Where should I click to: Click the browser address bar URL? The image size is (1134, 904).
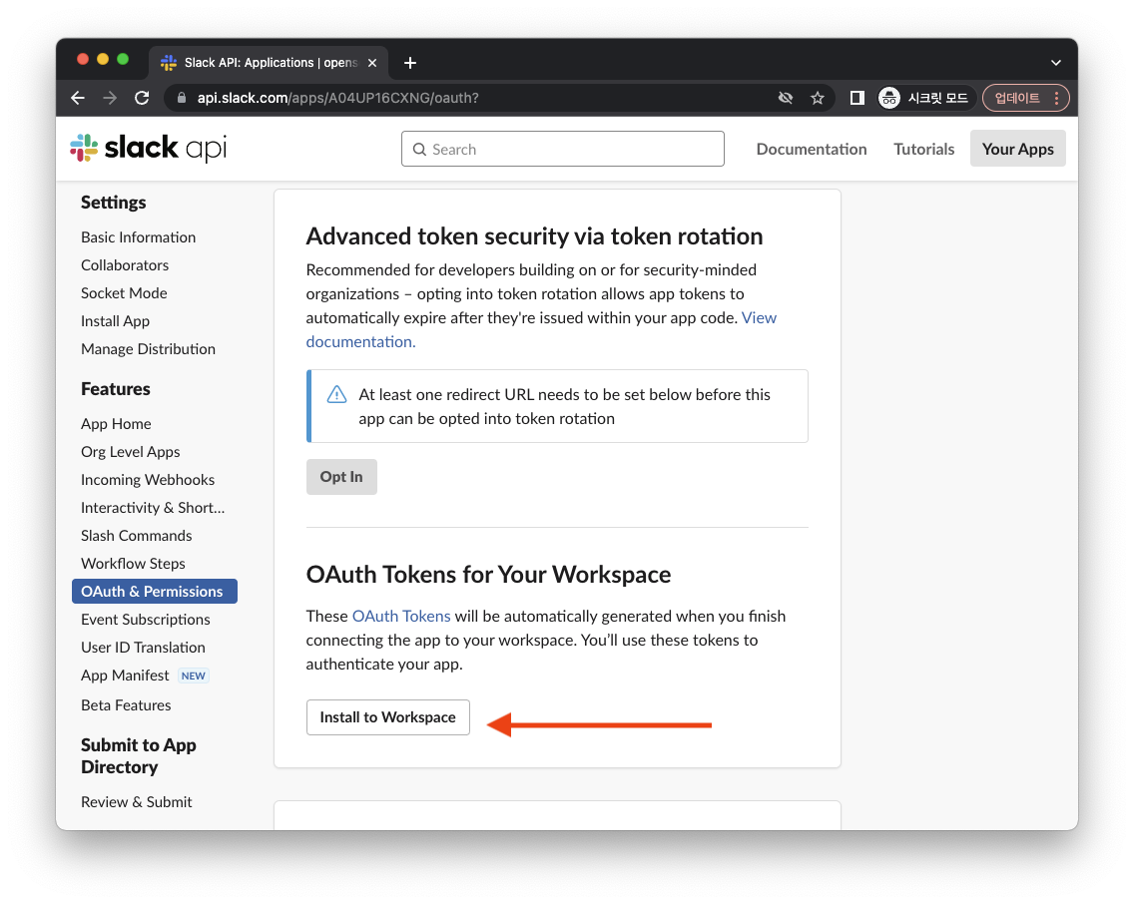tap(337, 98)
